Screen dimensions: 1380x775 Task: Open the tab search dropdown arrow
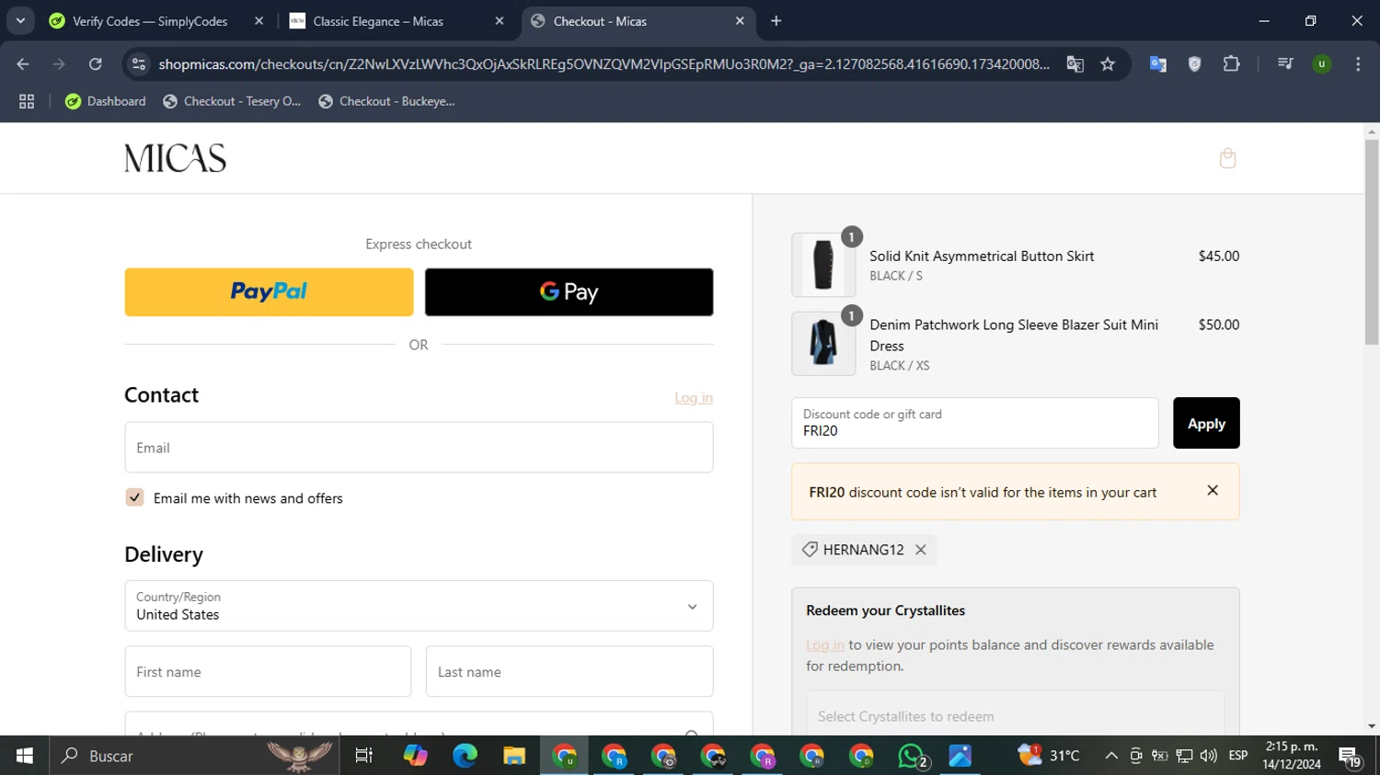coord(20,21)
